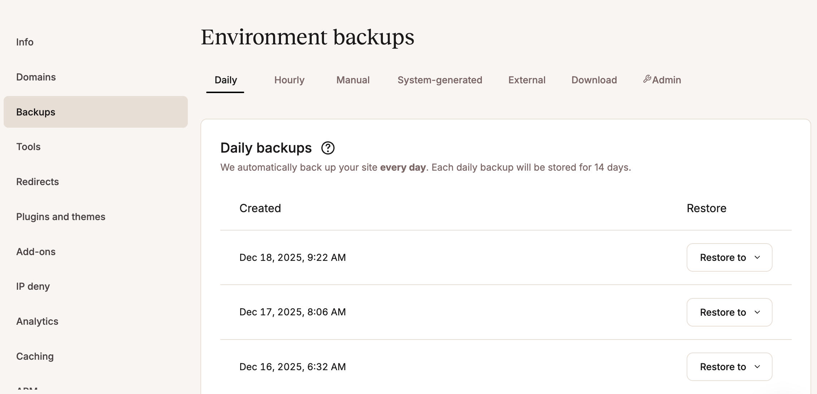Select the Daily backups tab
This screenshot has height=394, width=817.
click(x=225, y=80)
